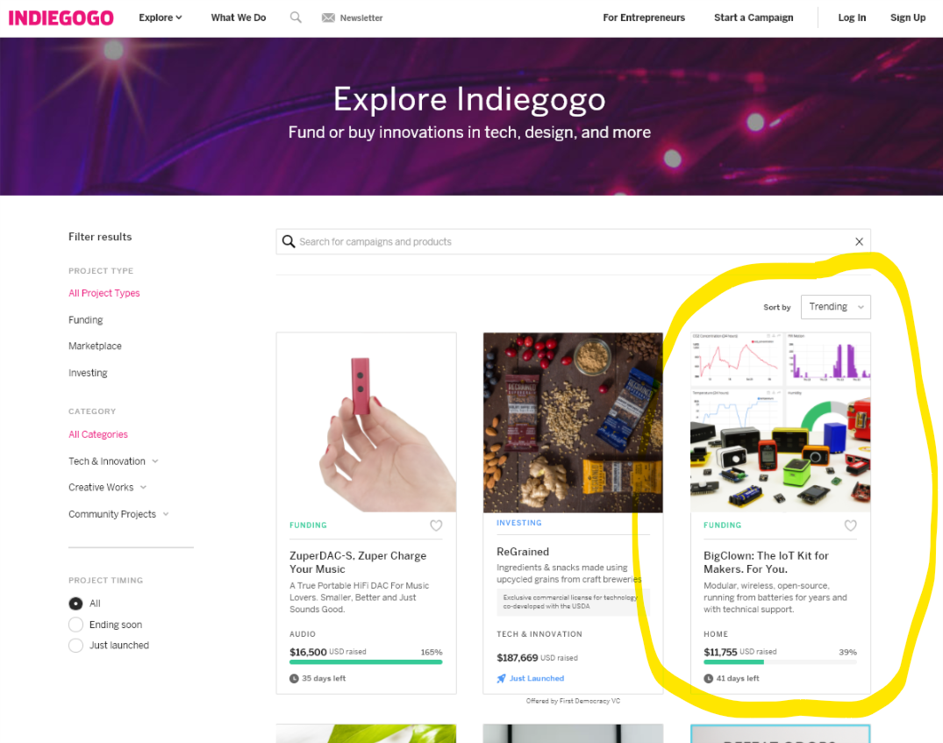Image resolution: width=943 pixels, height=743 pixels.
Task: Click Sign Up
Action: [908, 18]
